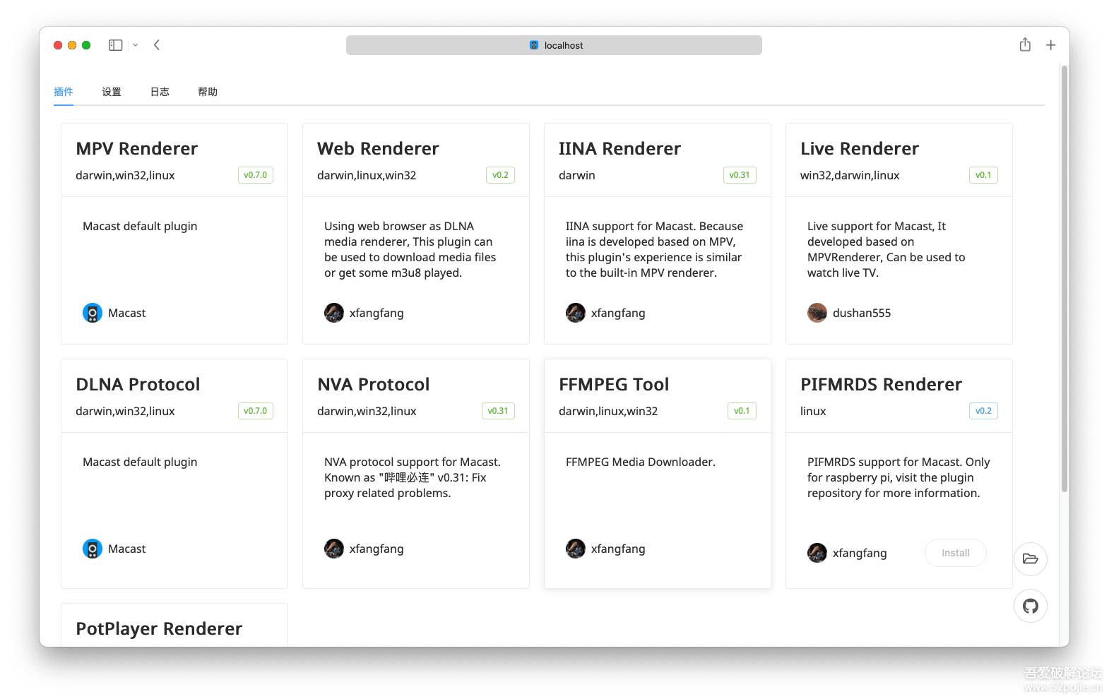Go back with the browser arrow
Screen dimensions: 1109x699
click(157, 45)
